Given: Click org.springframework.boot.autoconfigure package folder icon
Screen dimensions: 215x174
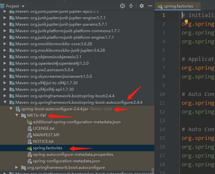Looking at the screenshot, I should [x=23, y=167].
